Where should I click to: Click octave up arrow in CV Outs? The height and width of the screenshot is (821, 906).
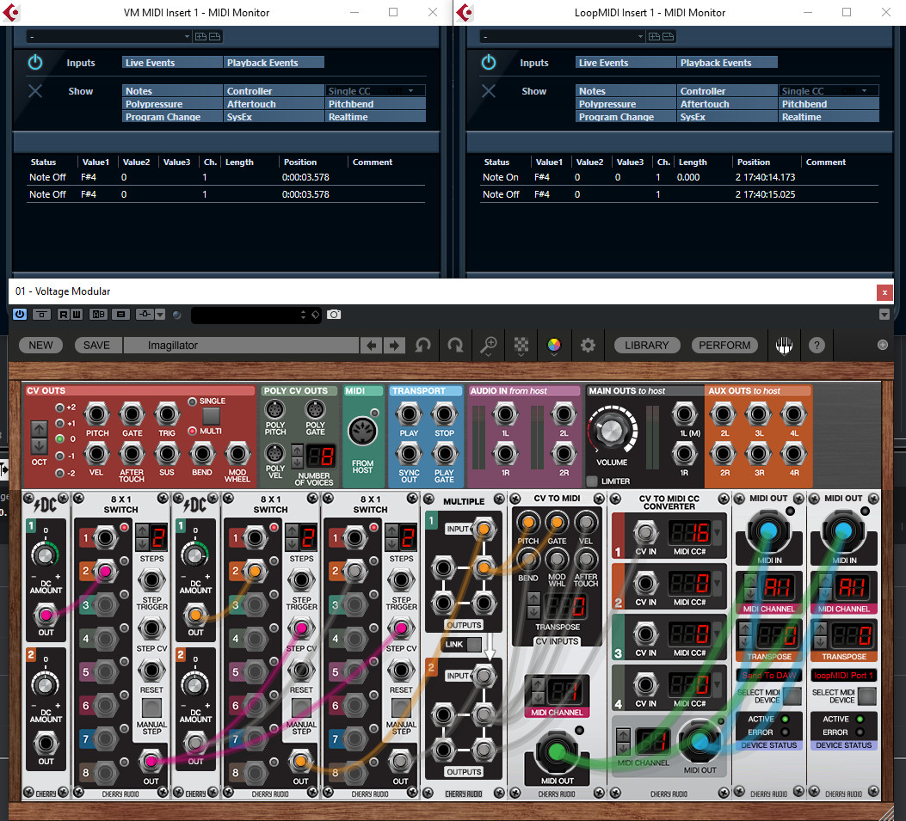pyautogui.click(x=39, y=429)
